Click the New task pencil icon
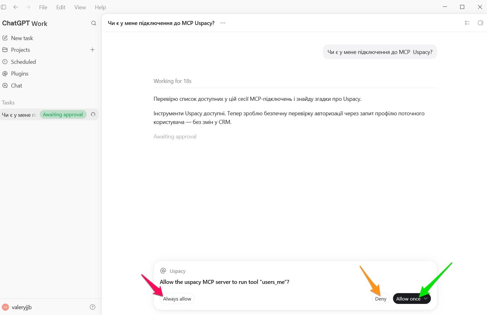This screenshot has height=315, width=487. pyautogui.click(x=5, y=38)
